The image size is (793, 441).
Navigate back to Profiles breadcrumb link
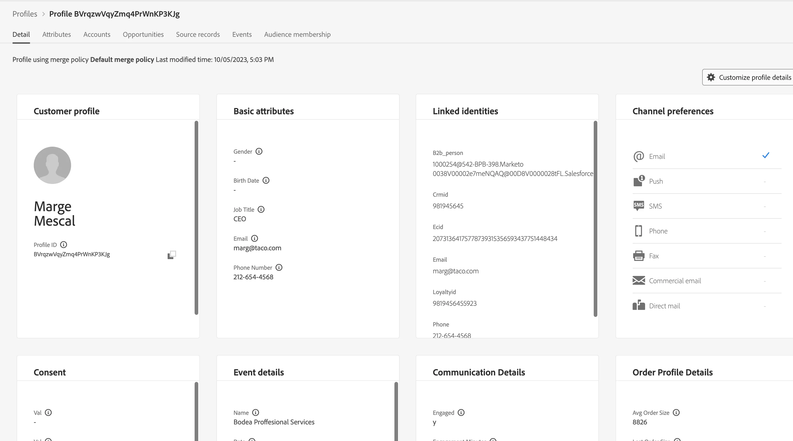(x=25, y=14)
